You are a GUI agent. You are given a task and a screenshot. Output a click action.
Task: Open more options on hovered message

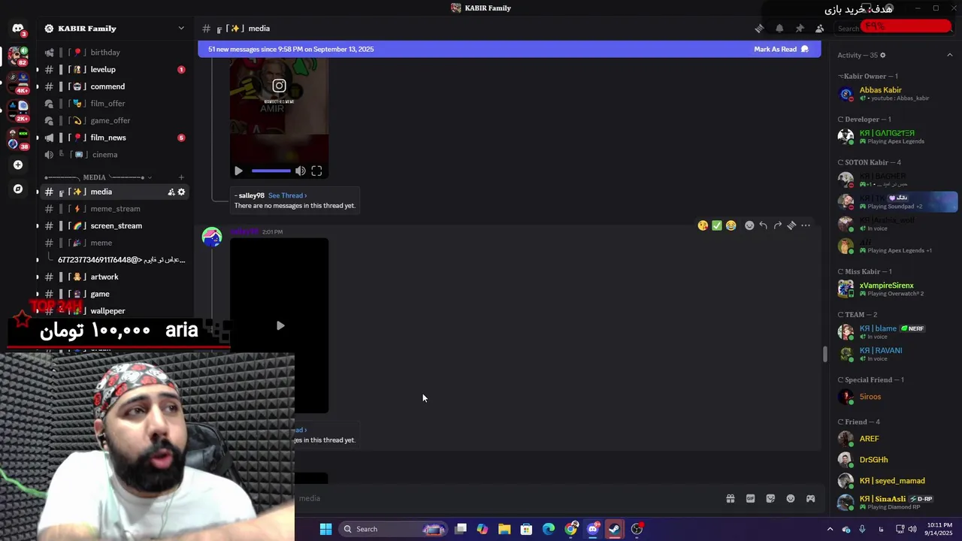[806, 225]
